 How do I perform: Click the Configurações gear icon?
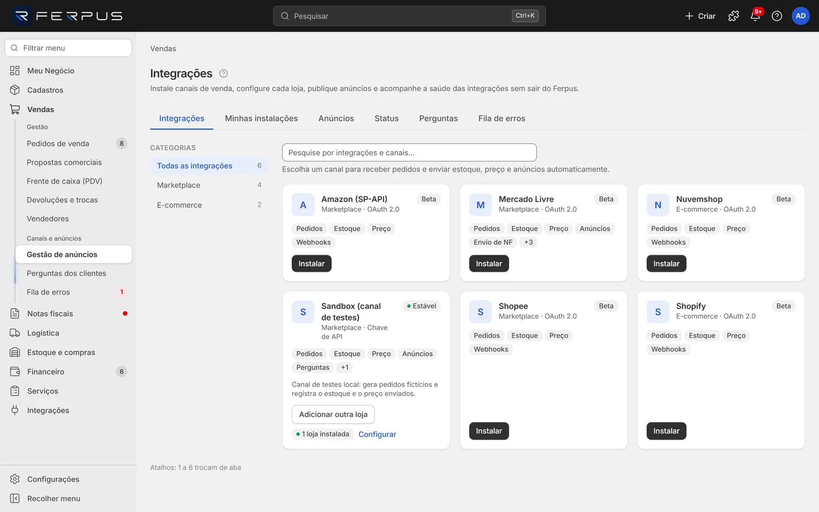click(x=15, y=479)
